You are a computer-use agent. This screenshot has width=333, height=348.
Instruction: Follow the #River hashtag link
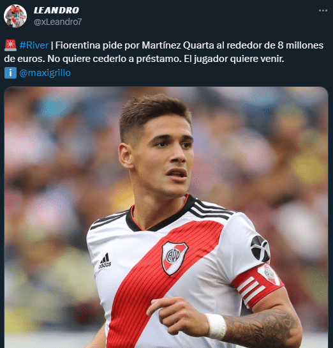[x=34, y=45]
